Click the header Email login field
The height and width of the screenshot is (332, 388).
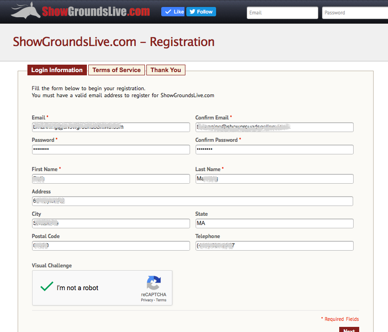tap(283, 13)
